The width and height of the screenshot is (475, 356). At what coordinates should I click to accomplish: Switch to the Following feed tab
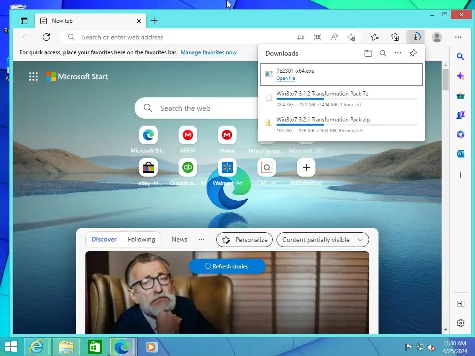[141, 240]
